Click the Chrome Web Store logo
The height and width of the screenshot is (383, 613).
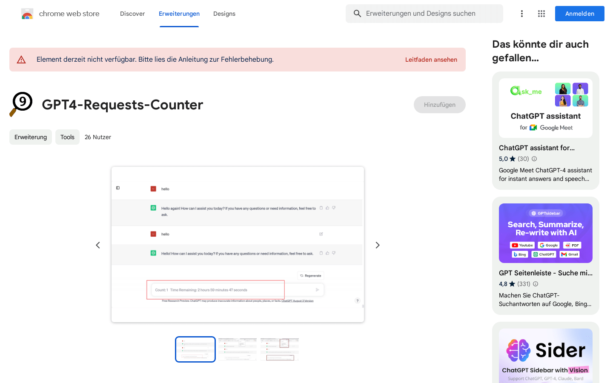27,14
